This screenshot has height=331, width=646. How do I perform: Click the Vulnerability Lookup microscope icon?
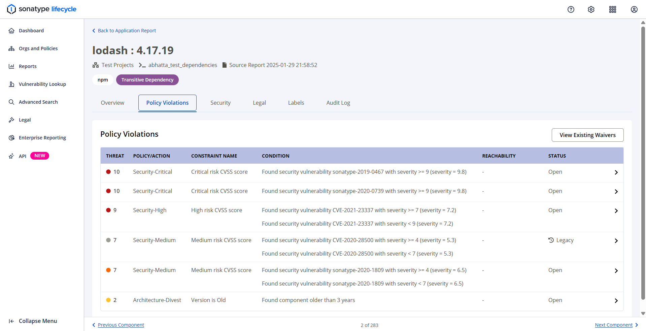click(x=11, y=84)
